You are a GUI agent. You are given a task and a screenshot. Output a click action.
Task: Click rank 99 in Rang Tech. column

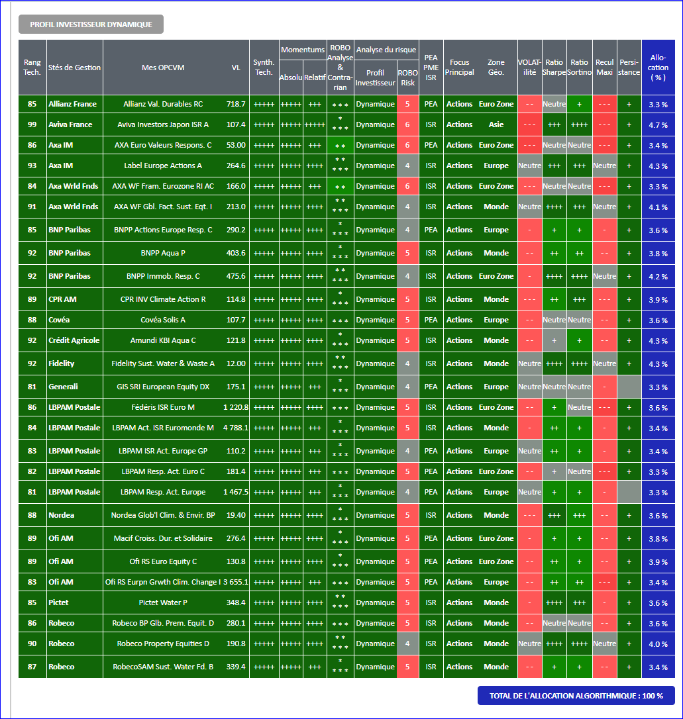(x=32, y=124)
